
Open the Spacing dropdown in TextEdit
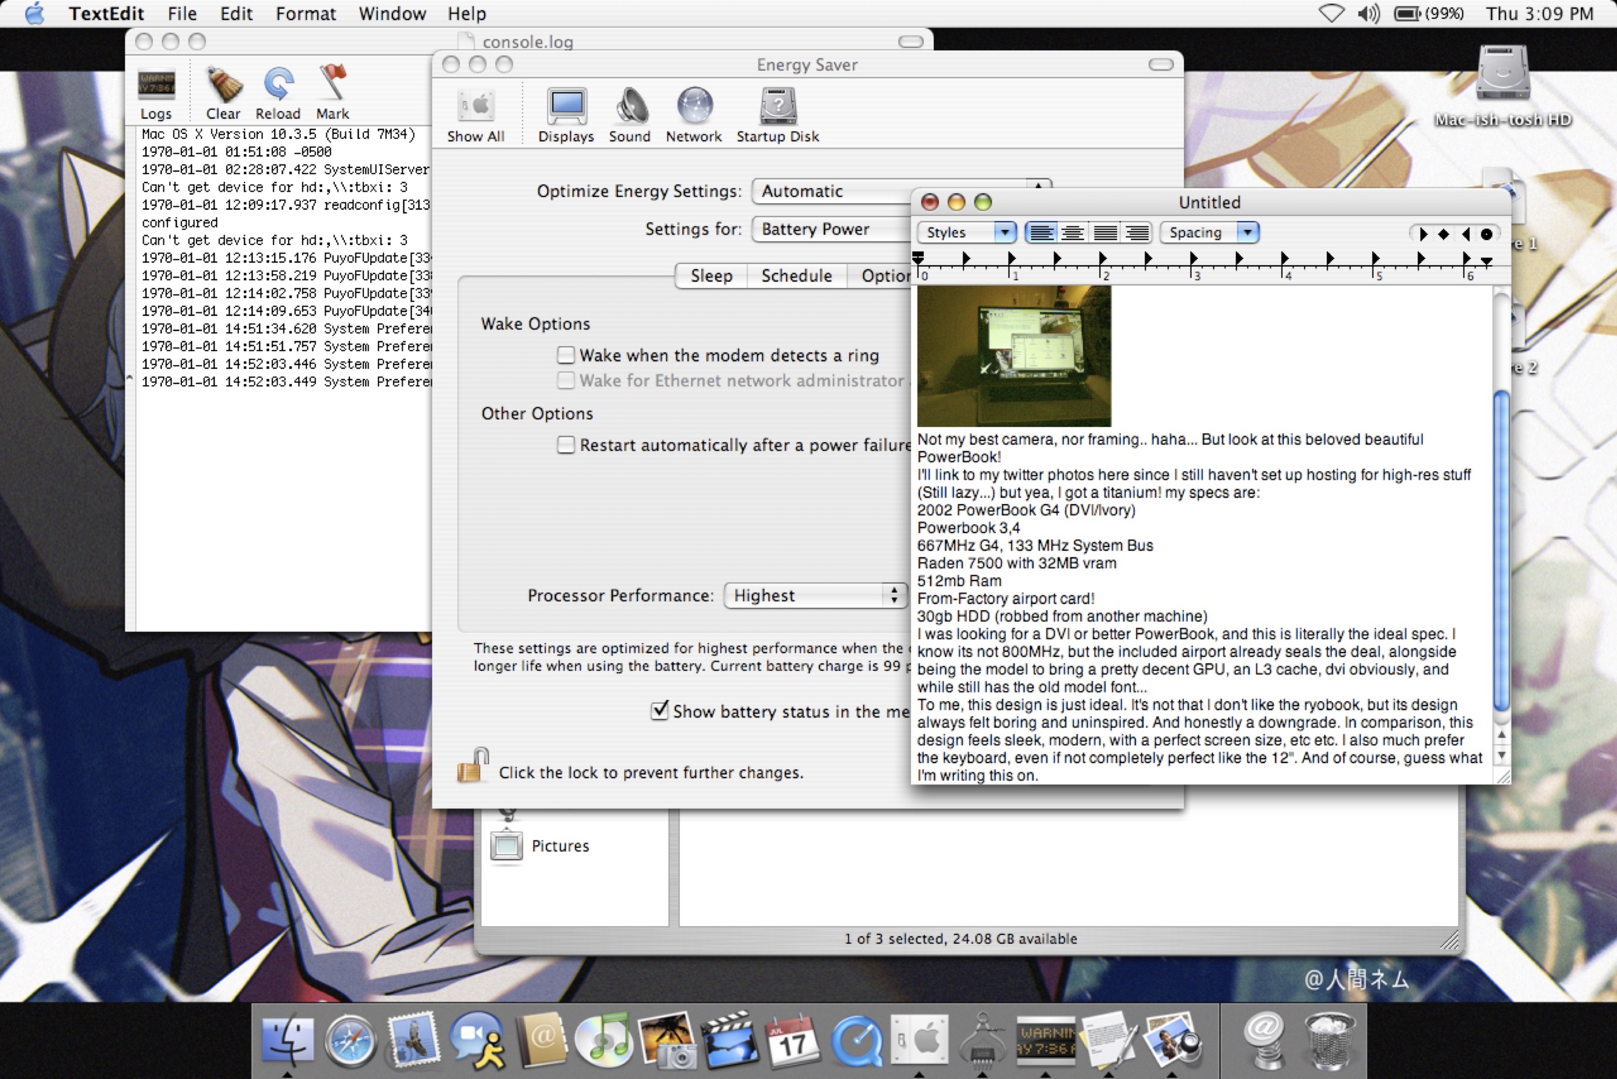pos(1209,232)
